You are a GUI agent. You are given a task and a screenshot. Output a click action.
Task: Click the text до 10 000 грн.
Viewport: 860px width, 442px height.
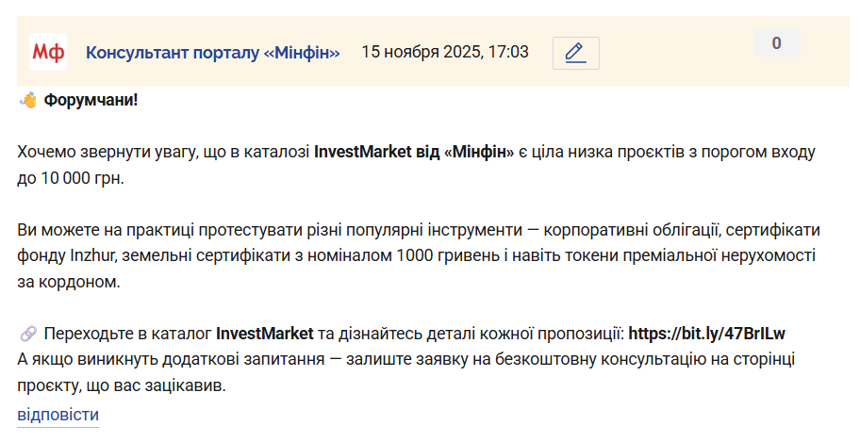click(71, 177)
